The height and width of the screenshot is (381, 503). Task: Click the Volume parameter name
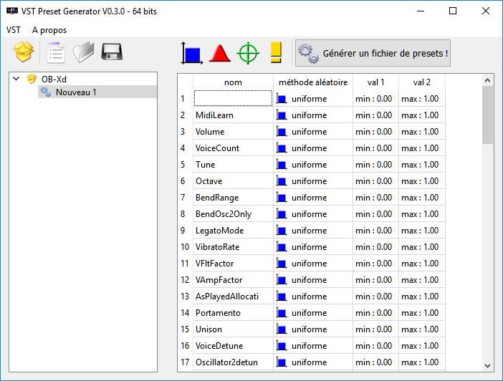[x=210, y=132]
